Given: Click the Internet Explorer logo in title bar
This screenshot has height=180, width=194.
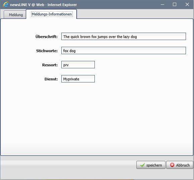Looking at the screenshot, I should (x=6, y=5).
